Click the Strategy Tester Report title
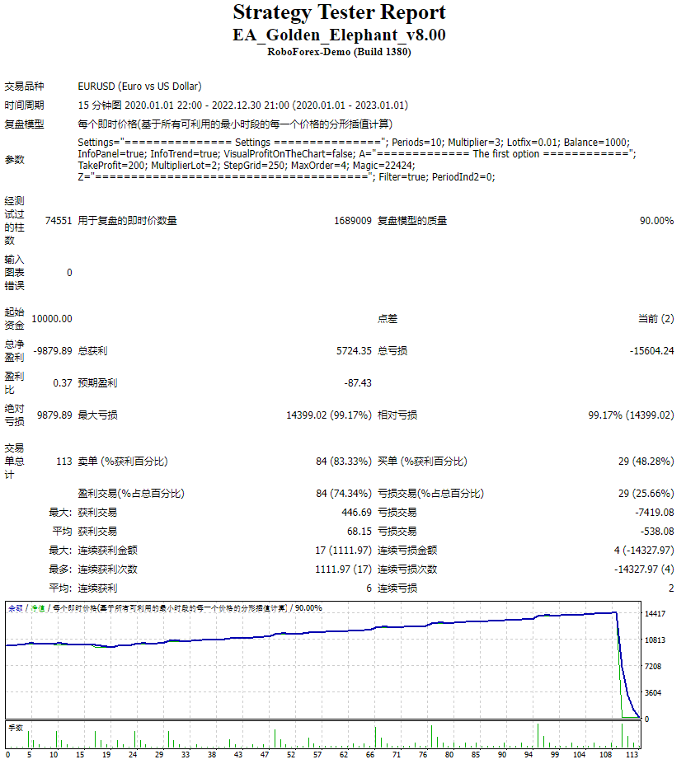 tap(339, 13)
